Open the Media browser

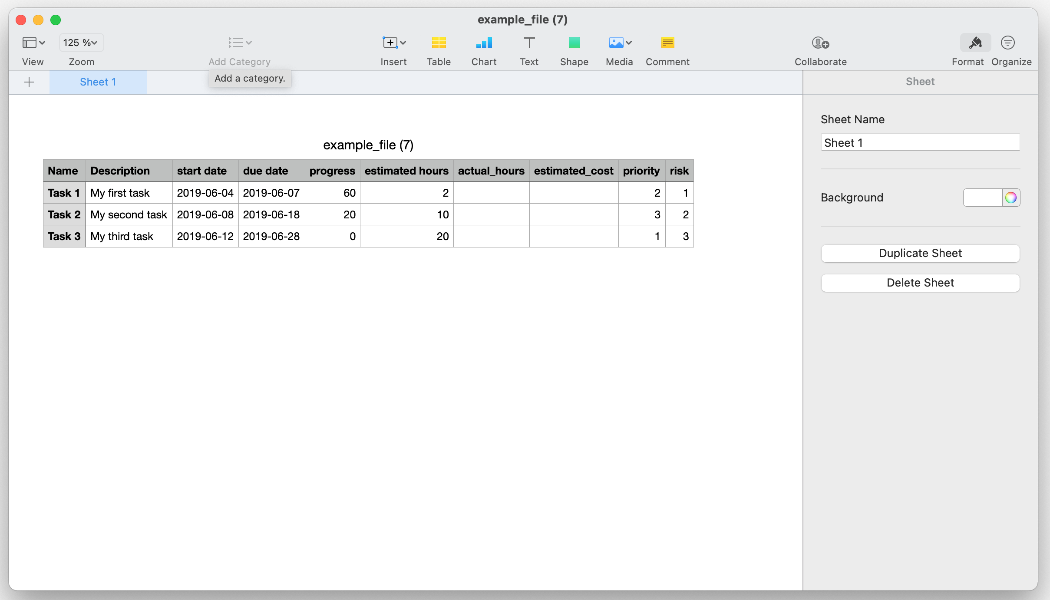[616, 42]
